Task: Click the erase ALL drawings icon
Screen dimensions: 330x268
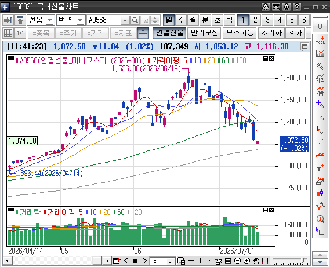Action: 320,181
